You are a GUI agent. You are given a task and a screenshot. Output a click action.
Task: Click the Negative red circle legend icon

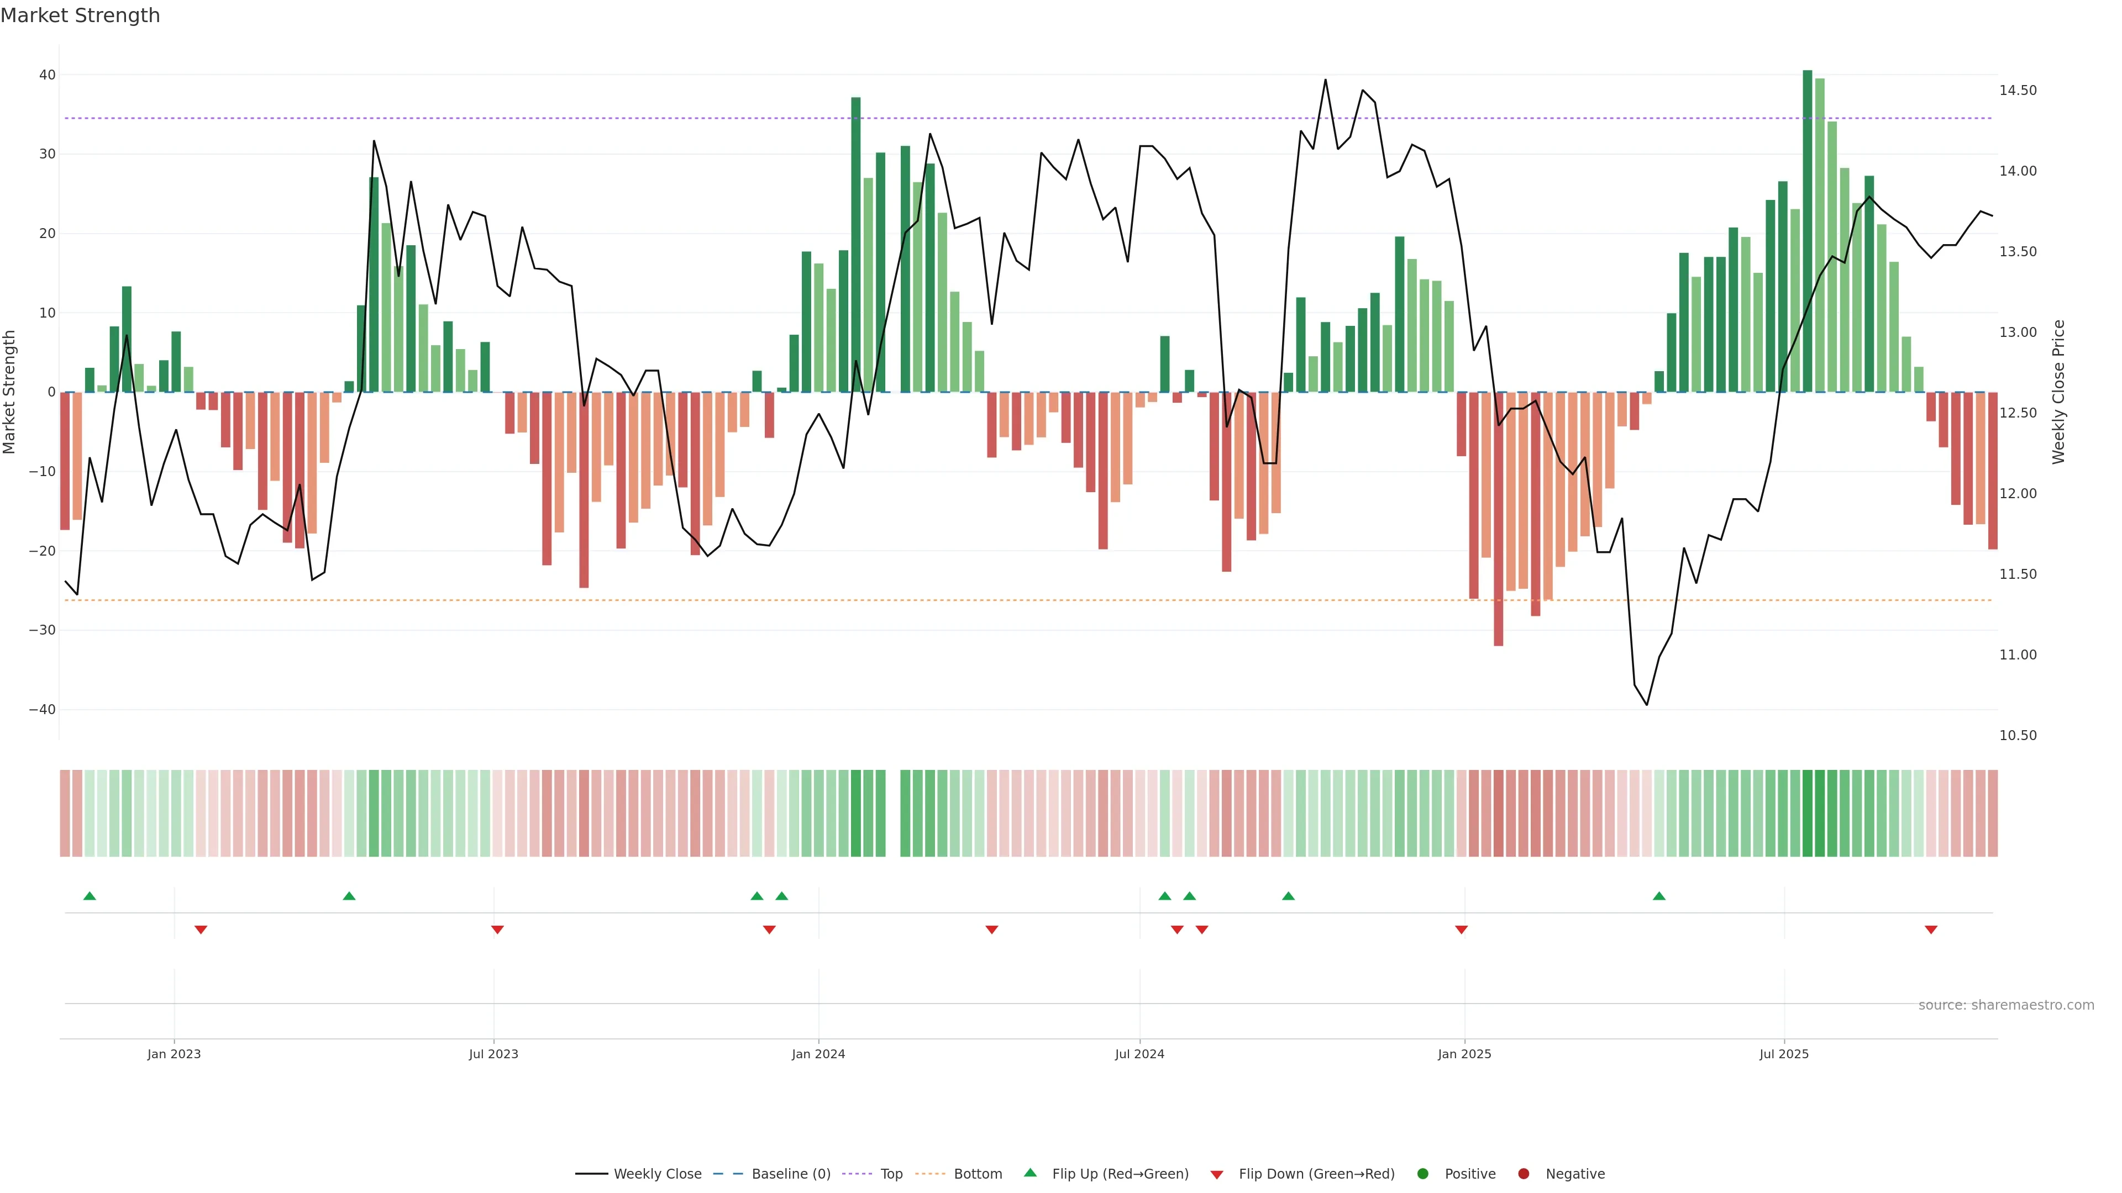coord(1523,1173)
